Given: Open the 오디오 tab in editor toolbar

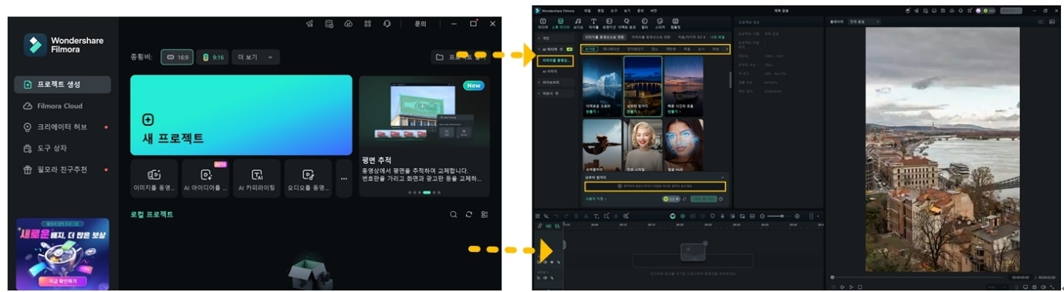Looking at the screenshot, I should click(578, 24).
